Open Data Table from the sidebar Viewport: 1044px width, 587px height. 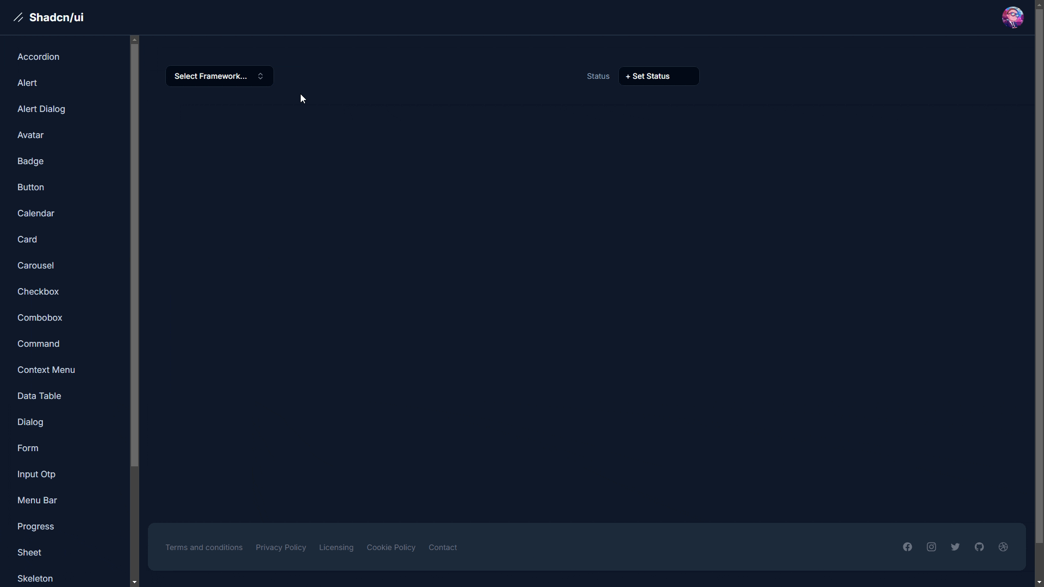point(39,396)
